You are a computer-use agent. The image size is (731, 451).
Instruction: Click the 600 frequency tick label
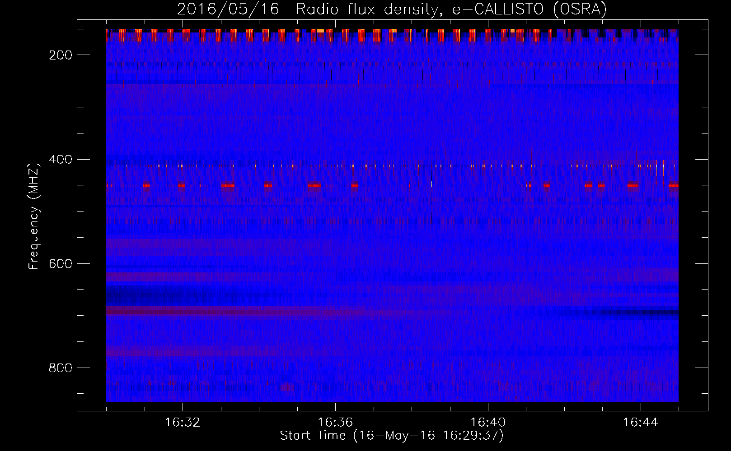pos(61,264)
